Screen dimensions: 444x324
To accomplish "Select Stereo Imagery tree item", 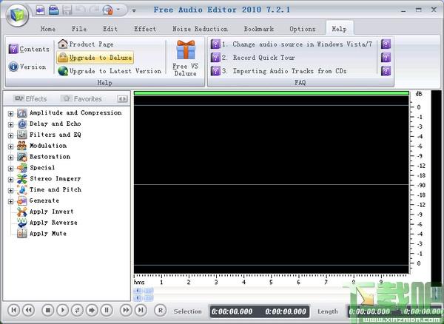I will pos(55,178).
